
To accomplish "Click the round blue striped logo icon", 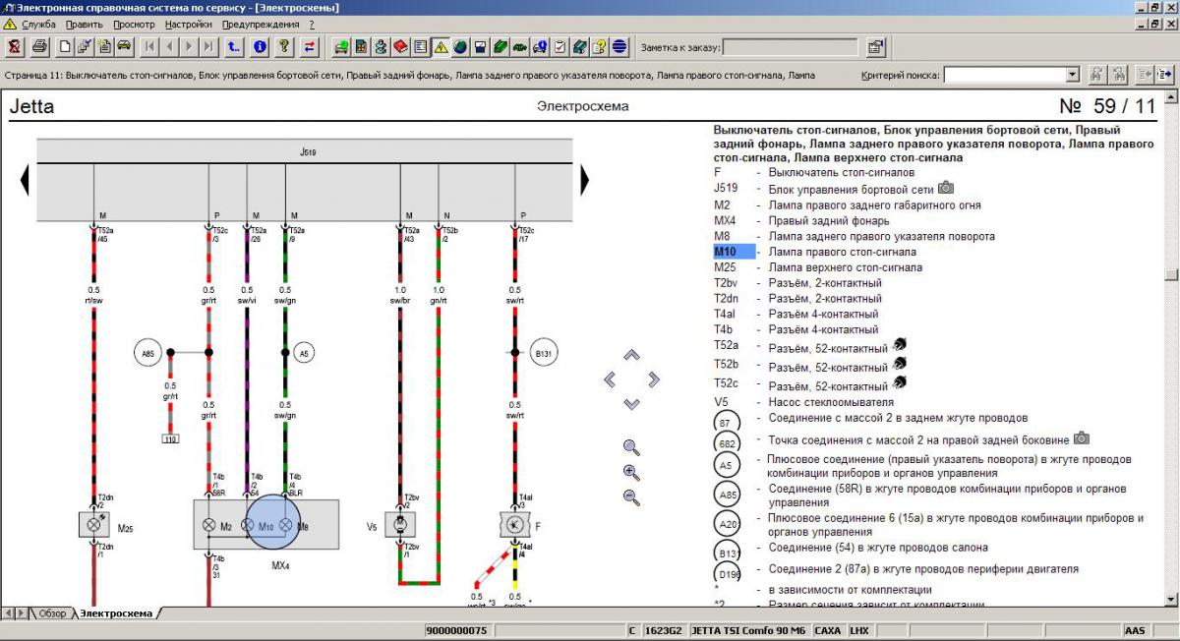I will click(x=619, y=46).
